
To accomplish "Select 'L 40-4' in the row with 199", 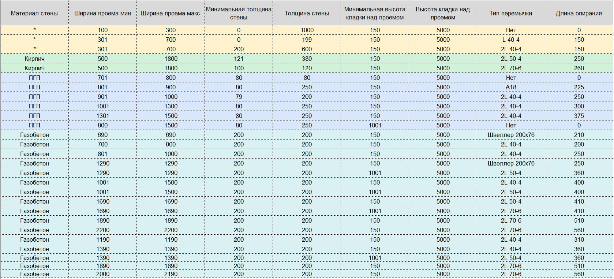I will tap(511, 40).
